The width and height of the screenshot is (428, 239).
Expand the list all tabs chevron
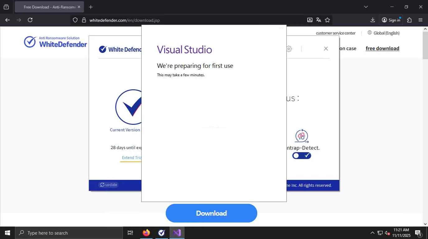click(x=366, y=7)
